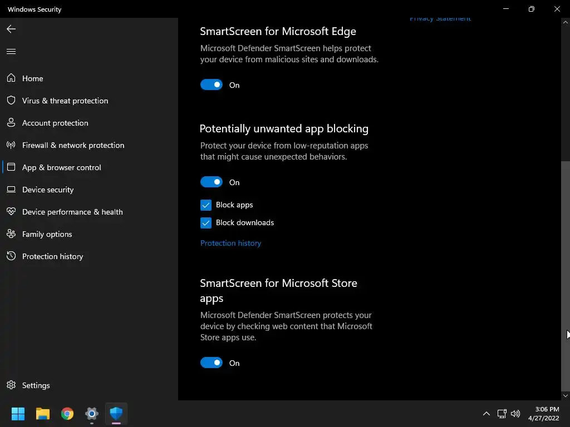The image size is (570, 427).
Task: Click the Device security icon
Action: coord(11,190)
